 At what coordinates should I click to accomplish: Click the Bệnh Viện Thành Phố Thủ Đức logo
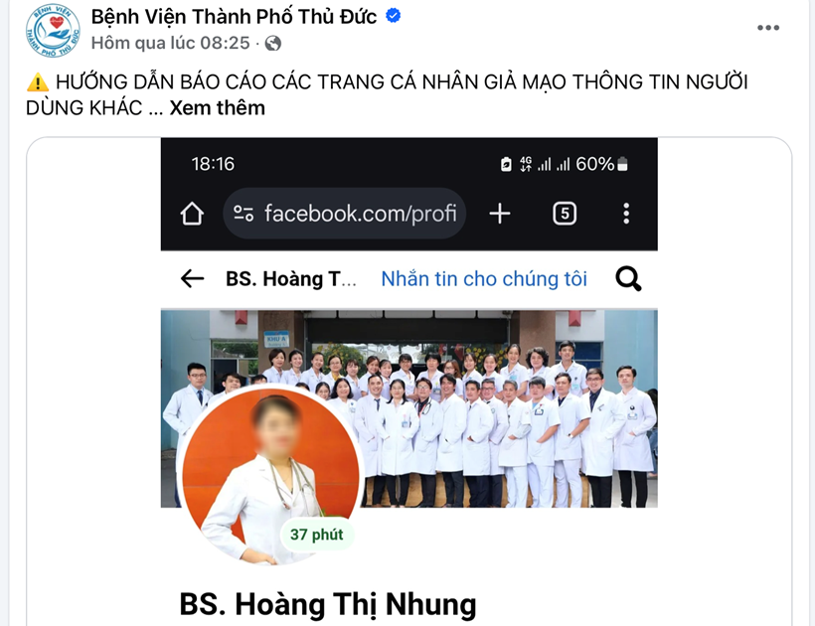point(53,30)
